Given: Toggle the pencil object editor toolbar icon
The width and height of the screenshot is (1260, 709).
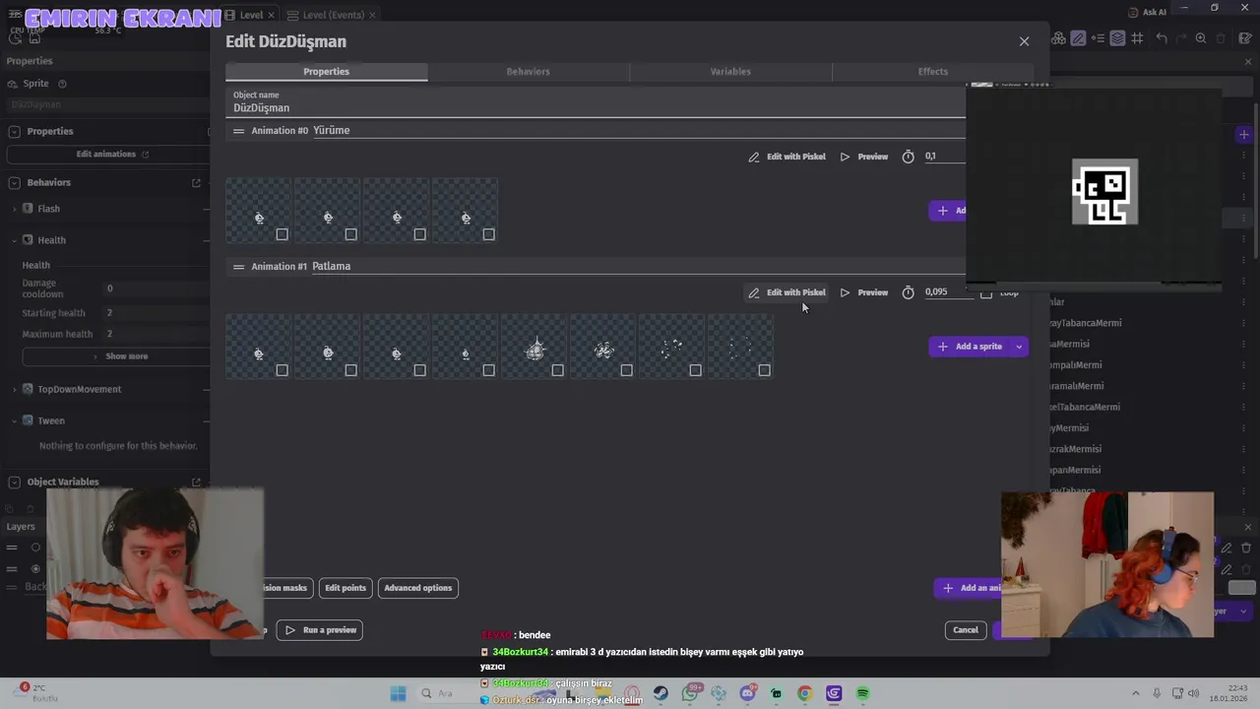Looking at the screenshot, I should click(x=1078, y=38).
